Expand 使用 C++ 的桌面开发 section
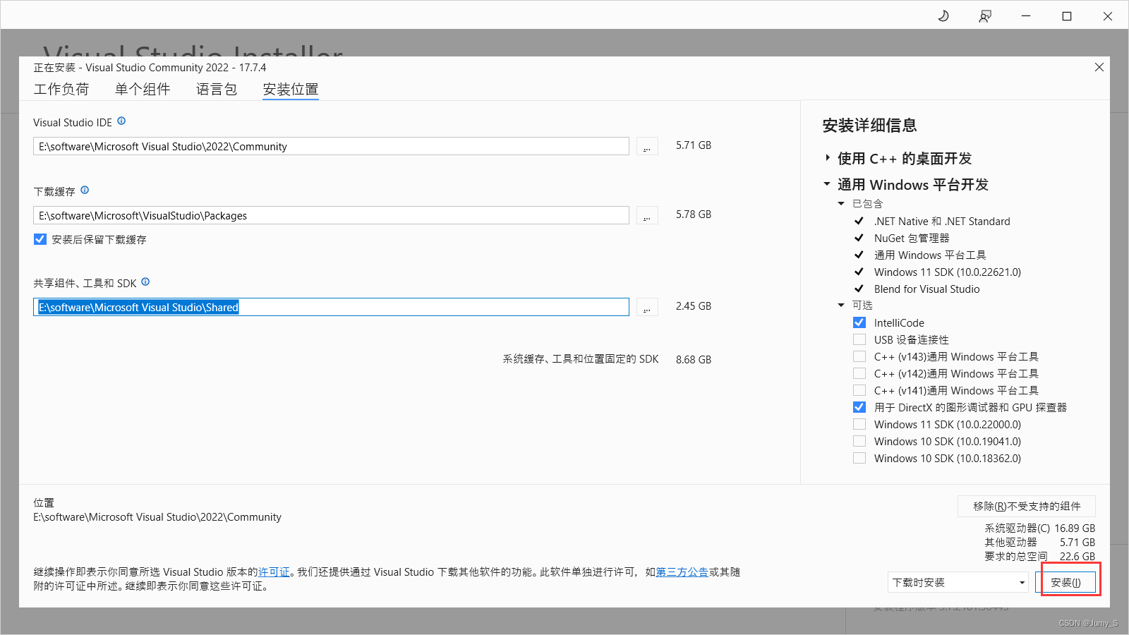Screen dimensions: 1129x635 (x=828, y=158)
